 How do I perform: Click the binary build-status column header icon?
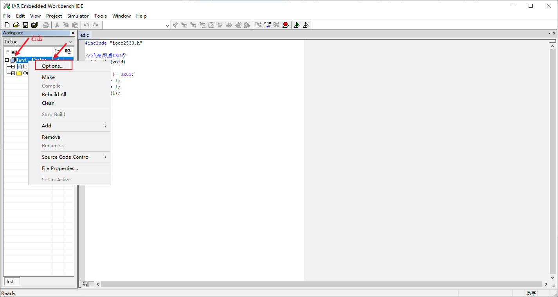coord(68,52)
